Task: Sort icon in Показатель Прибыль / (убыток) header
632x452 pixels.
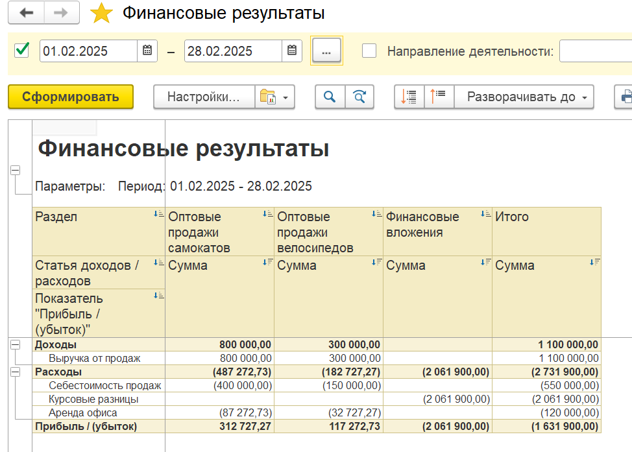Action: pyautogui.click(x=159, y=296)
